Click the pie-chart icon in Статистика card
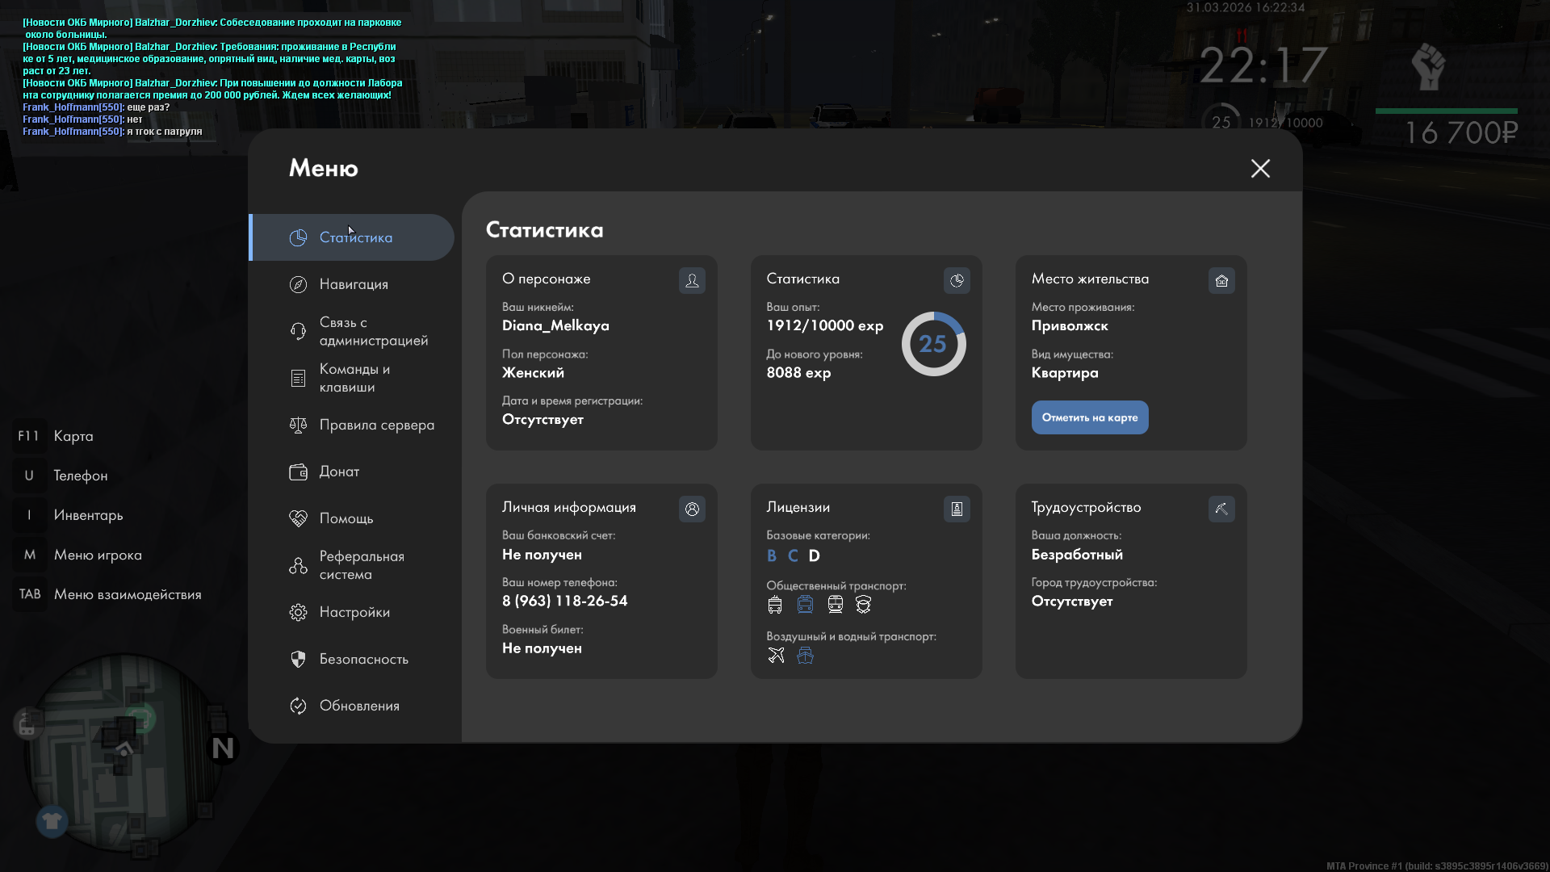1550x872 pixels. coord(957,280)
